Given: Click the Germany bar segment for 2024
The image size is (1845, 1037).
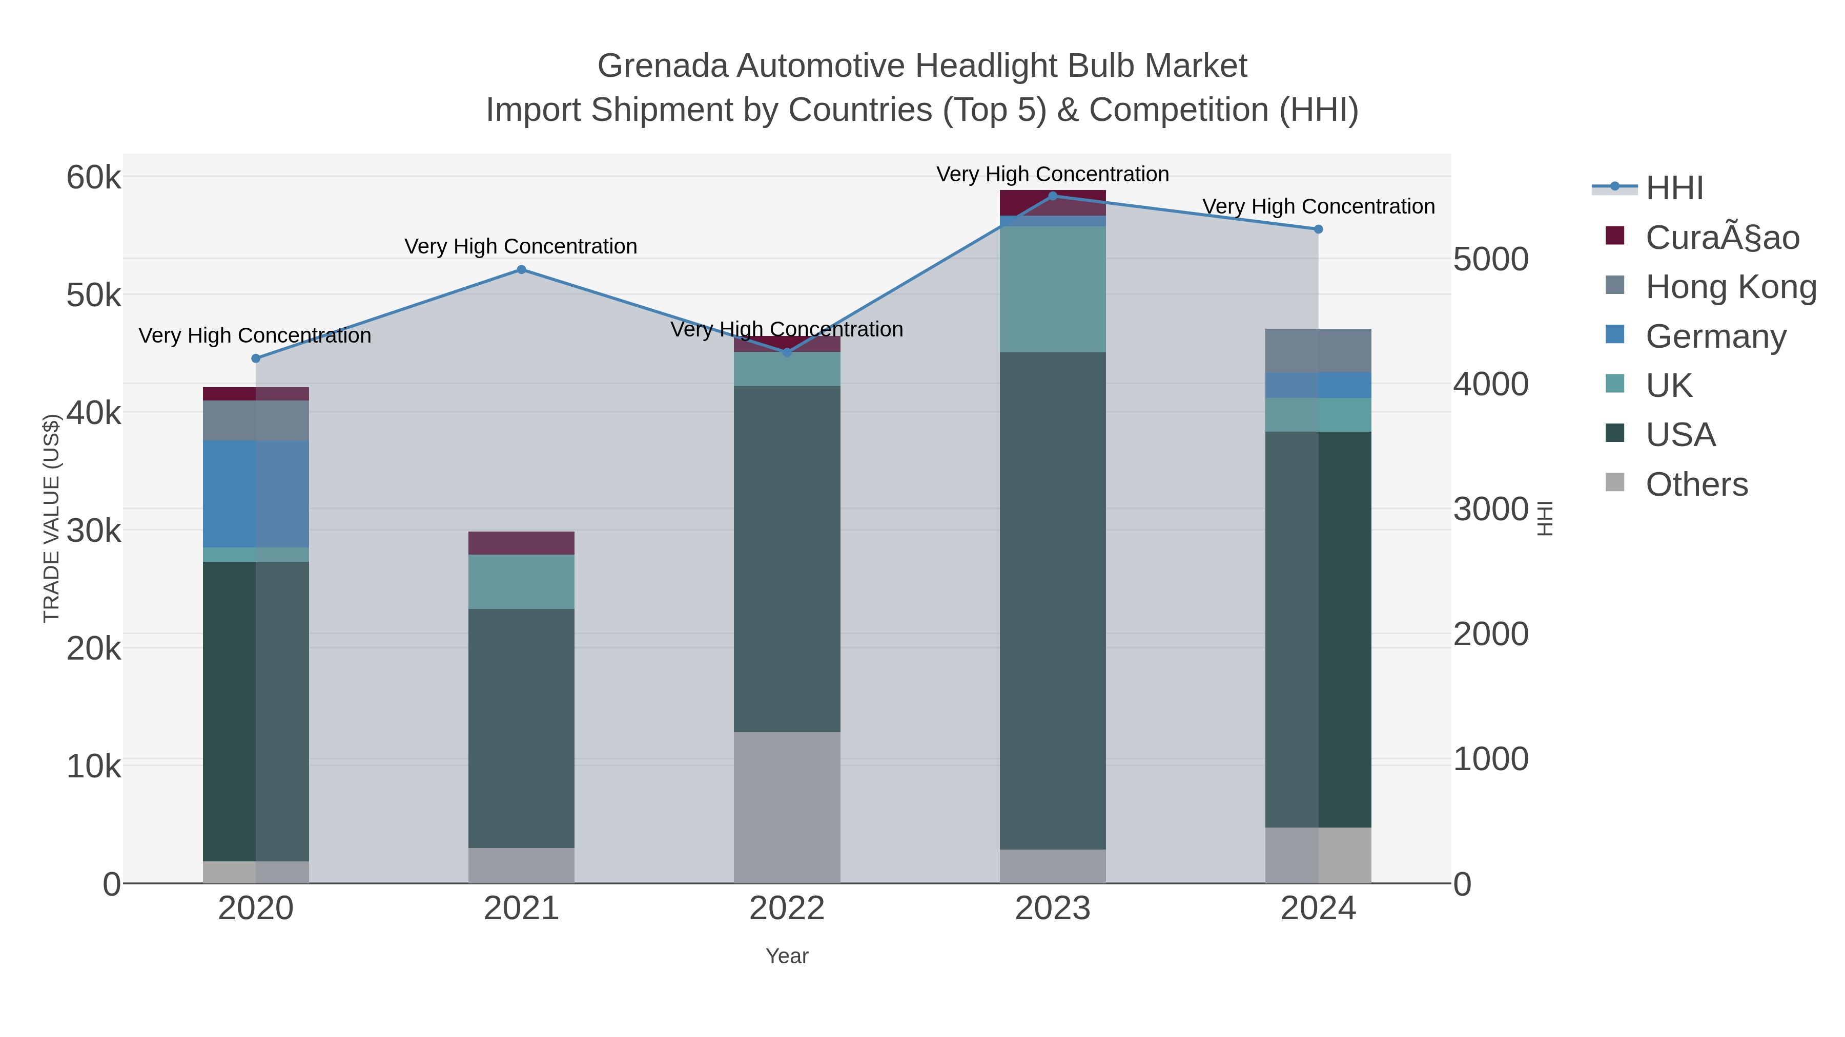Looking at the screenshot, I should pyautogui.click(x=1319, y=385).
